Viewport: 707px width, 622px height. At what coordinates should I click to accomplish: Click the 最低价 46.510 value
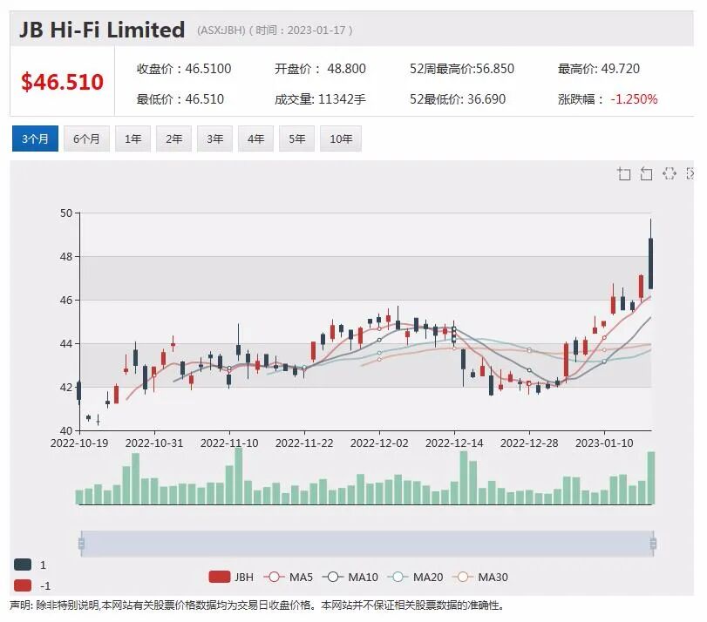(x=180, y=98)
